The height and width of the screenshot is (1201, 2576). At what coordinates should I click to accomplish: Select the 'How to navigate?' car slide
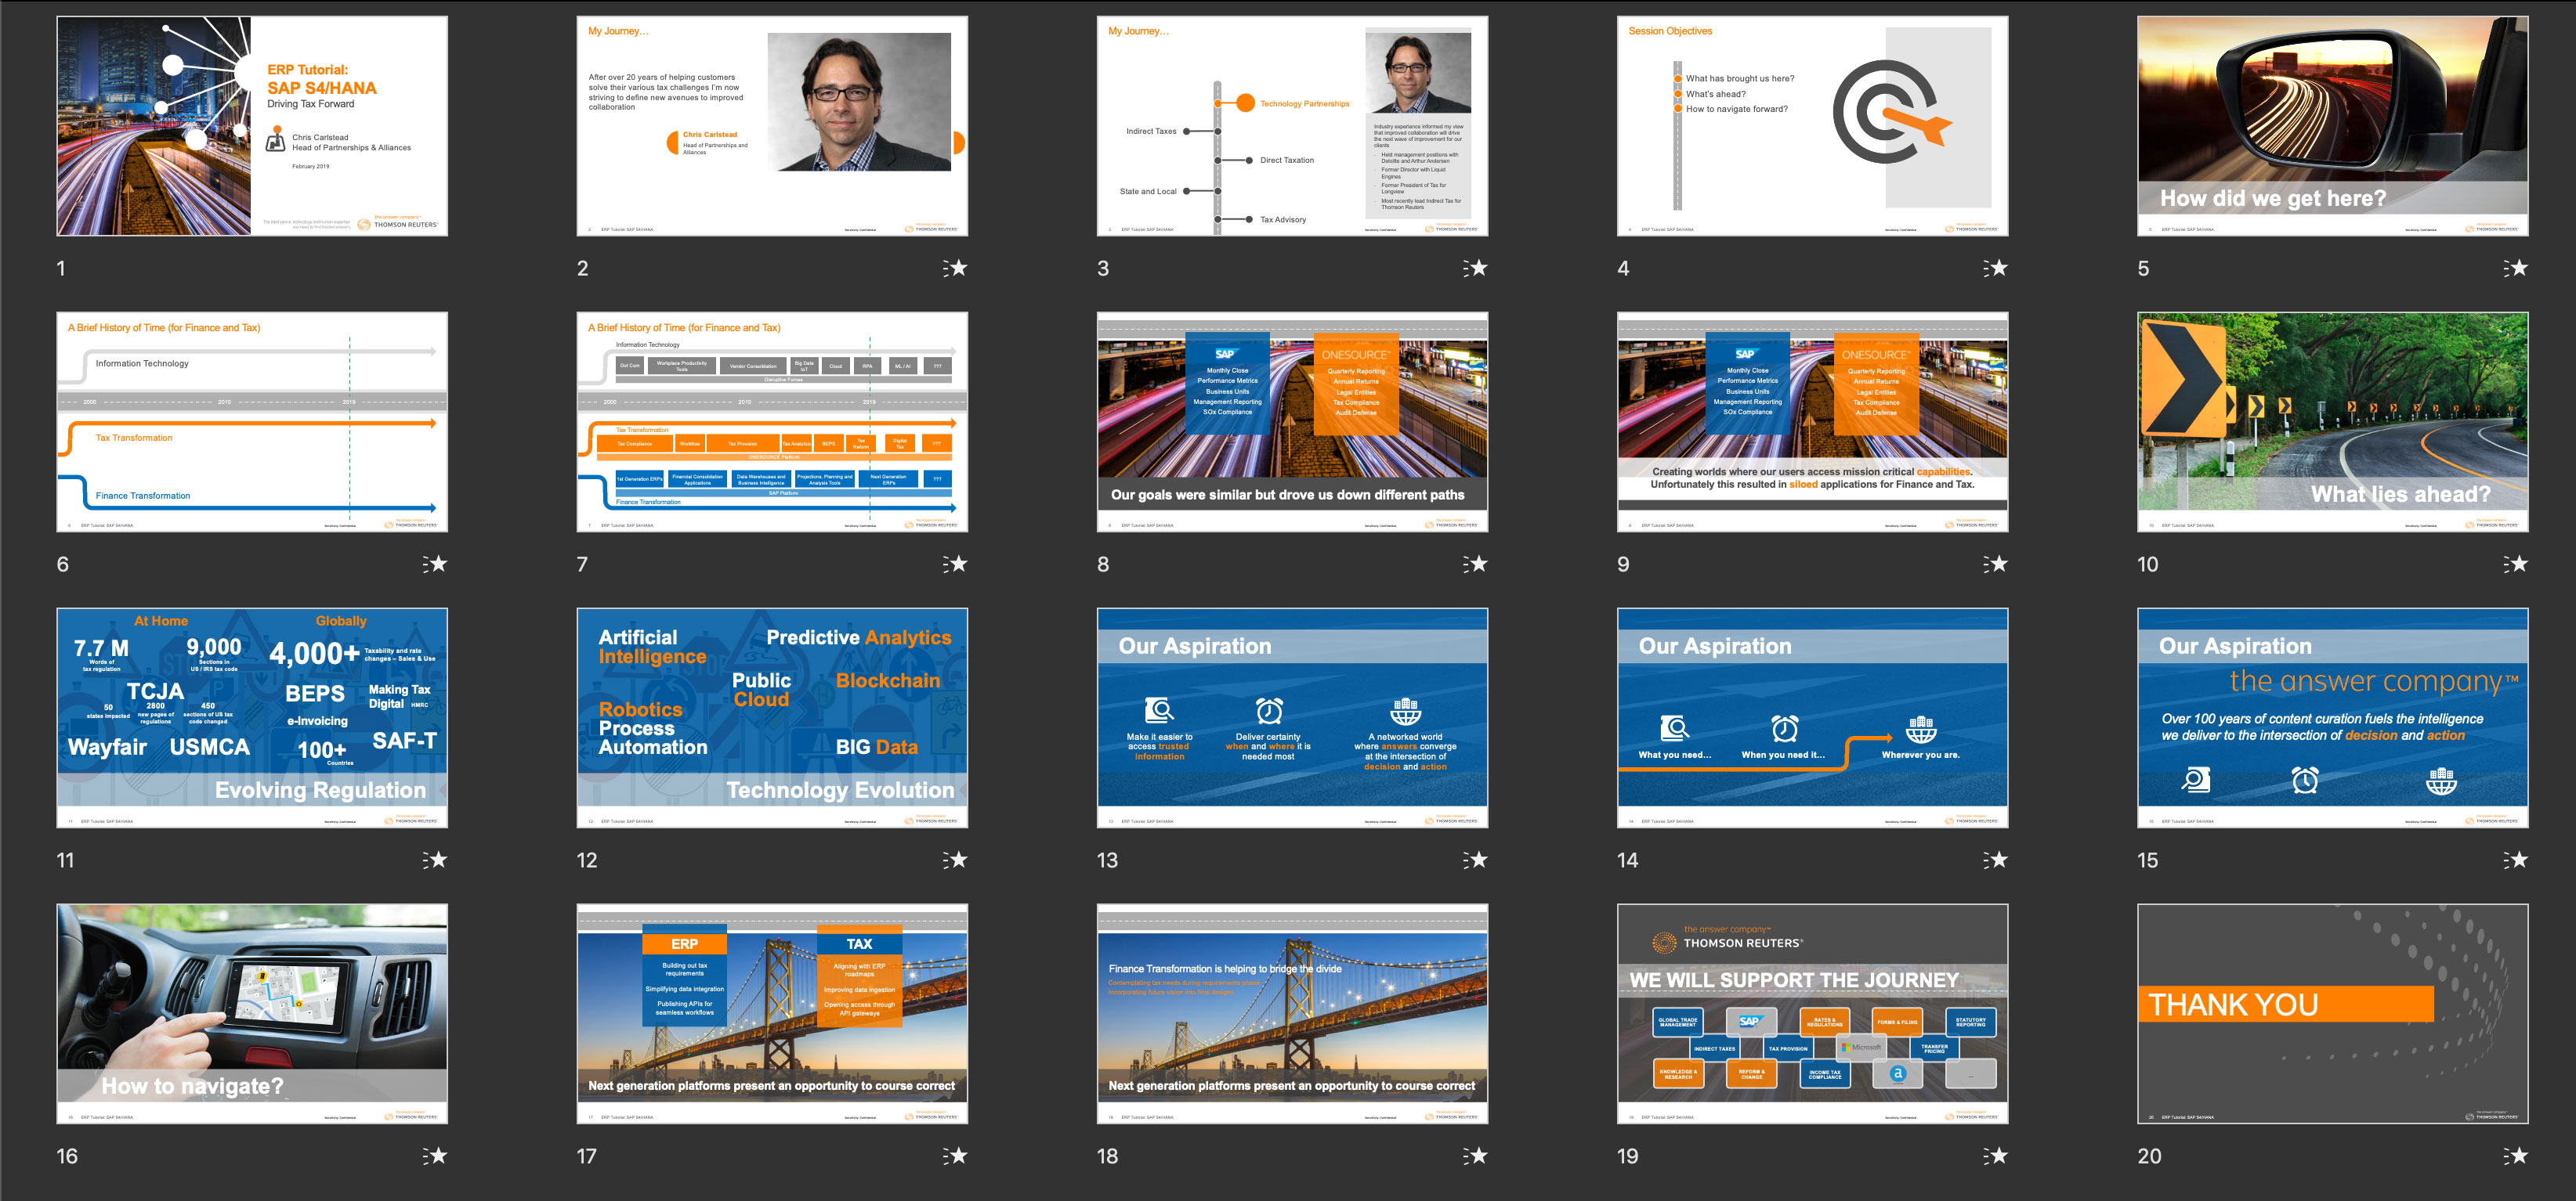(x=252, y=1013)
